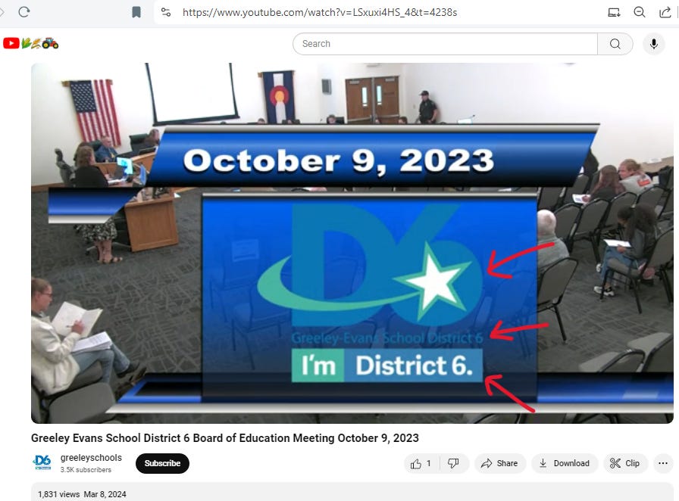
Task: Share this board meeting video
Action: coord(499,463)
